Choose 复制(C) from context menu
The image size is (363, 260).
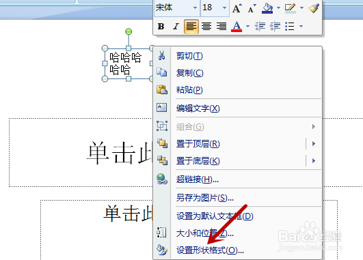coord(238,73)
